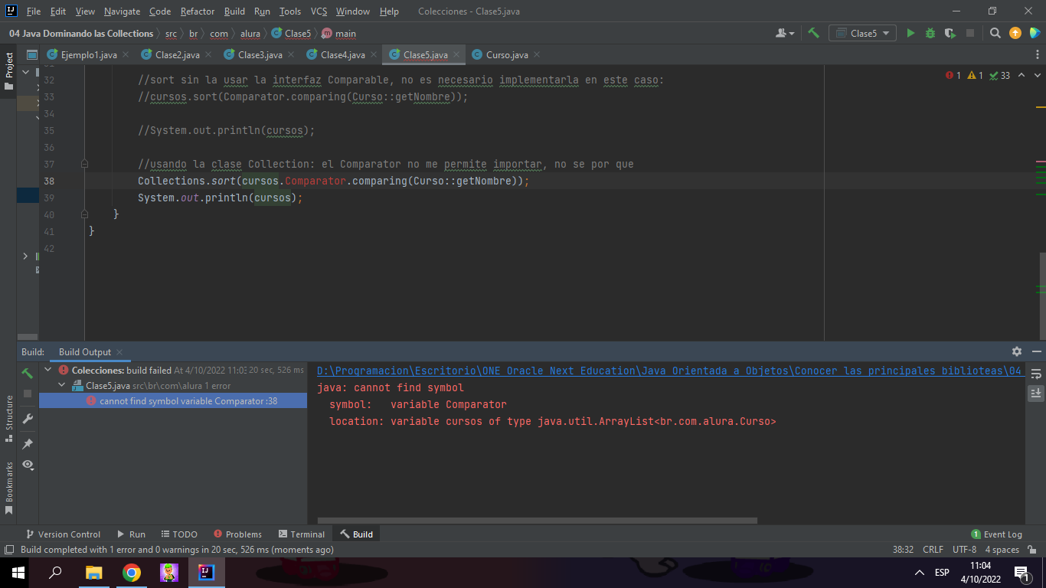Toggle soft-wrap in build output console
1046x588 pixels.
[x=1036, y=374]
